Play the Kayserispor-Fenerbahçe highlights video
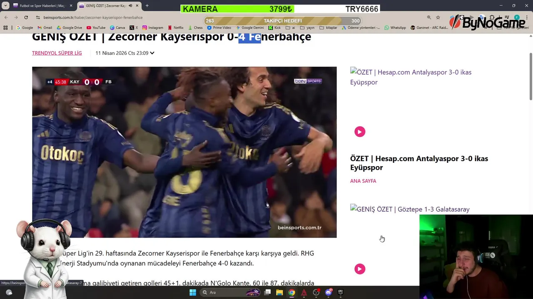Image resolution: width=533 pixels, height=299 pixels. [x=184, y=152]
